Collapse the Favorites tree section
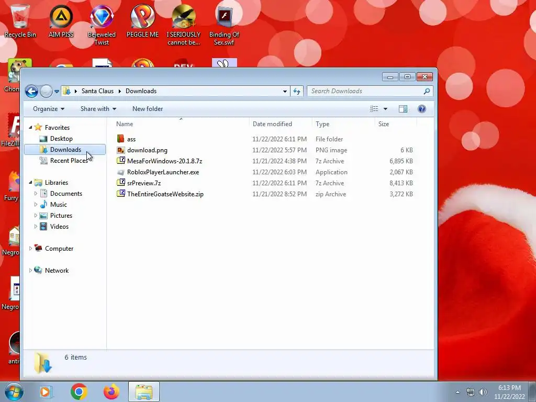The height and width of the screenshot is (402, 536). (x=30, y=127)
